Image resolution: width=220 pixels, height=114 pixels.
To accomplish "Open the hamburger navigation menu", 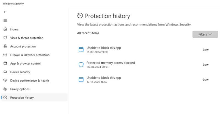I will pyautogui.click(x=5, y=21).
